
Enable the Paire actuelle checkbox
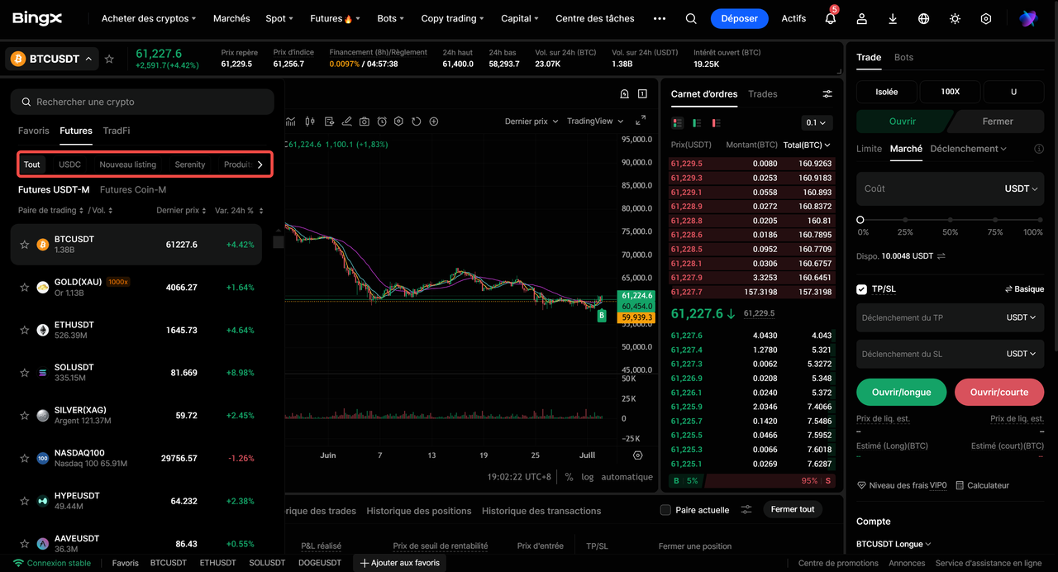(665, 510)
